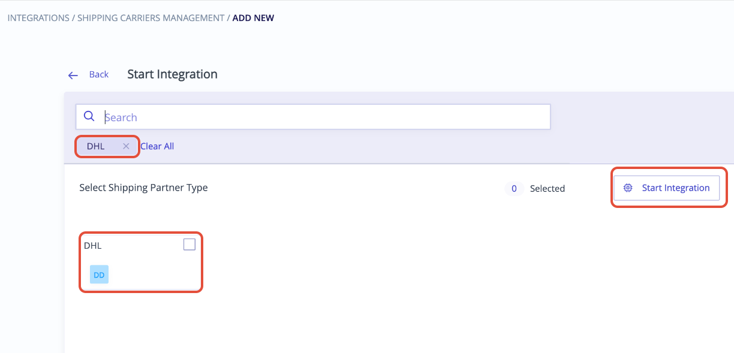Click the Select Shipping Partner Type heading

pos(143,188)
